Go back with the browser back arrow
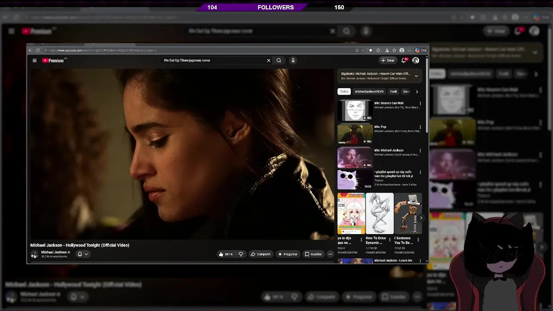553x311 pixels. [30, 51]
